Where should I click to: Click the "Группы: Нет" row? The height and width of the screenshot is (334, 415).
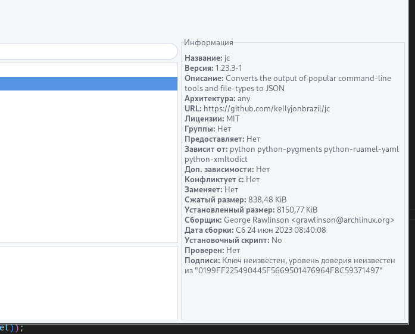(x=208, y=129)
